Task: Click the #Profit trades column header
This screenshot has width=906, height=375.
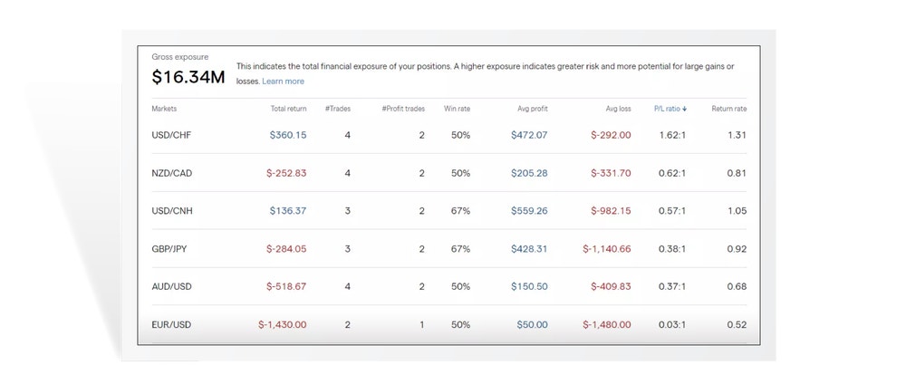Action: 403,109
